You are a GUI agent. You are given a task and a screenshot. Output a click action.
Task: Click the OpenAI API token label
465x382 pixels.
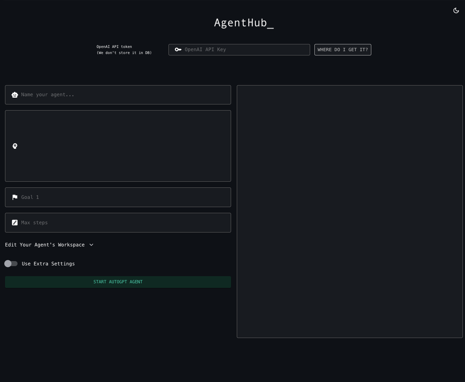(x=114, y=46)
